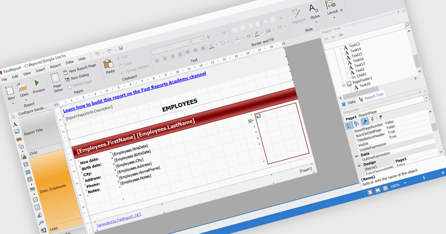Click the New report icon
Image resolution: width=446 pixels, height=234 pixels.
[10, 90]
